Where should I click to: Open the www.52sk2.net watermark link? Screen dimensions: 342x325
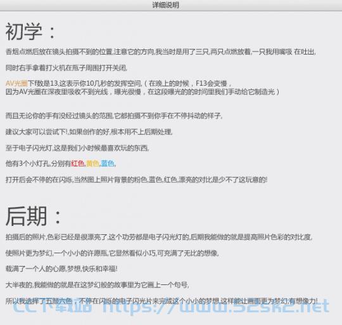point(216,307)
